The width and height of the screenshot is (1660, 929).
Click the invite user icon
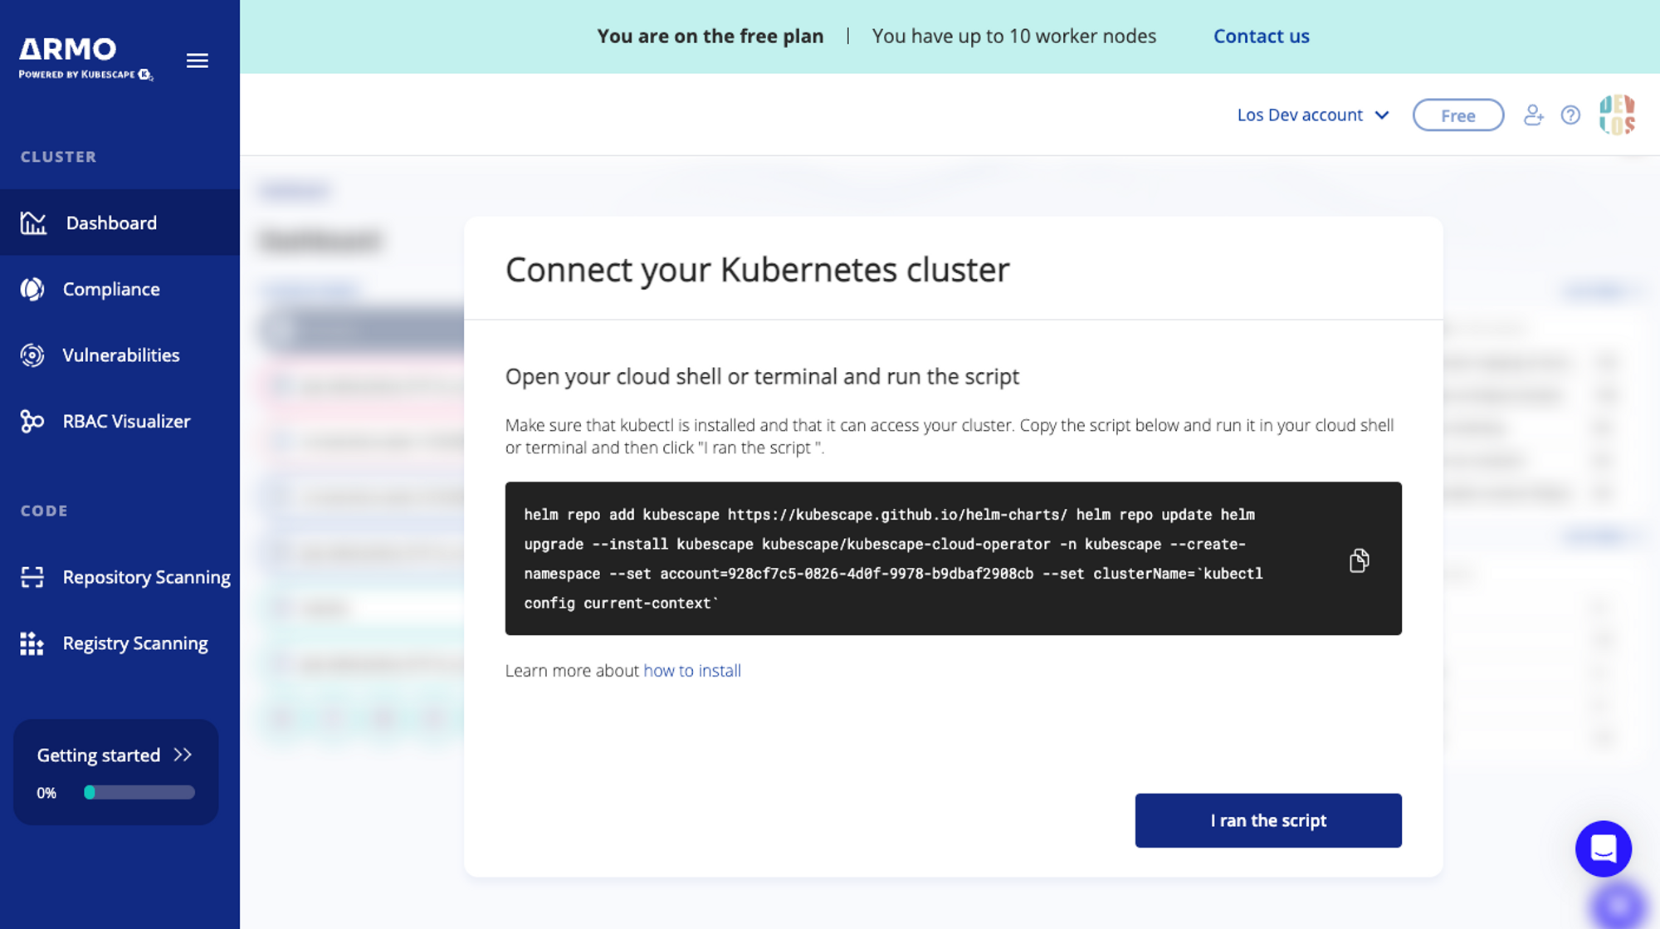point(1533,115)
